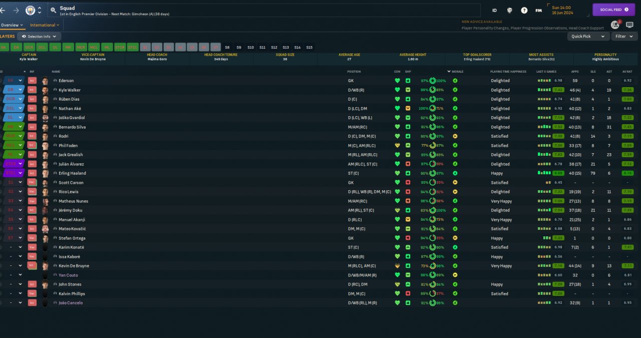Image resolution: width=641 pixels, height=338 pixels.
Task: Open the Social Feed button
Action: tap(613, 10)
